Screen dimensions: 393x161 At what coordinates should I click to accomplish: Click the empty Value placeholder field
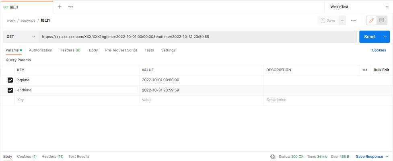pos(201,100)
